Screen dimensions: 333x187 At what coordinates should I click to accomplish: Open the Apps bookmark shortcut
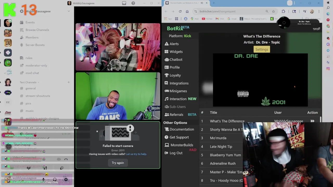(168, 19)
